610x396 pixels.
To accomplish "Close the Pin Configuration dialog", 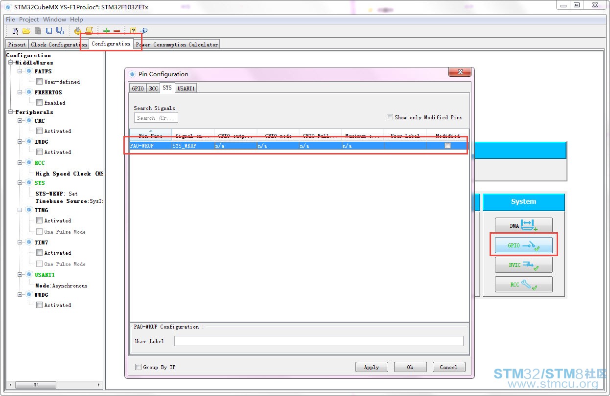I will click(x=460, y=72).
